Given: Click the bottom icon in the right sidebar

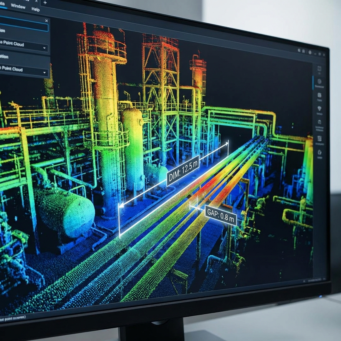Looking at the screenshot, I should coord(319,153).
